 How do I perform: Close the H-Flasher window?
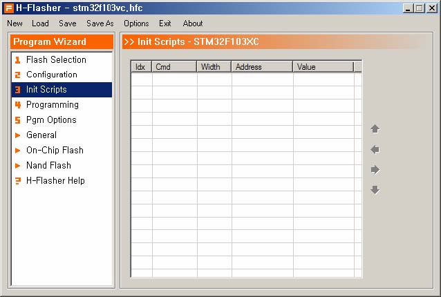click(x=432, y=8)
